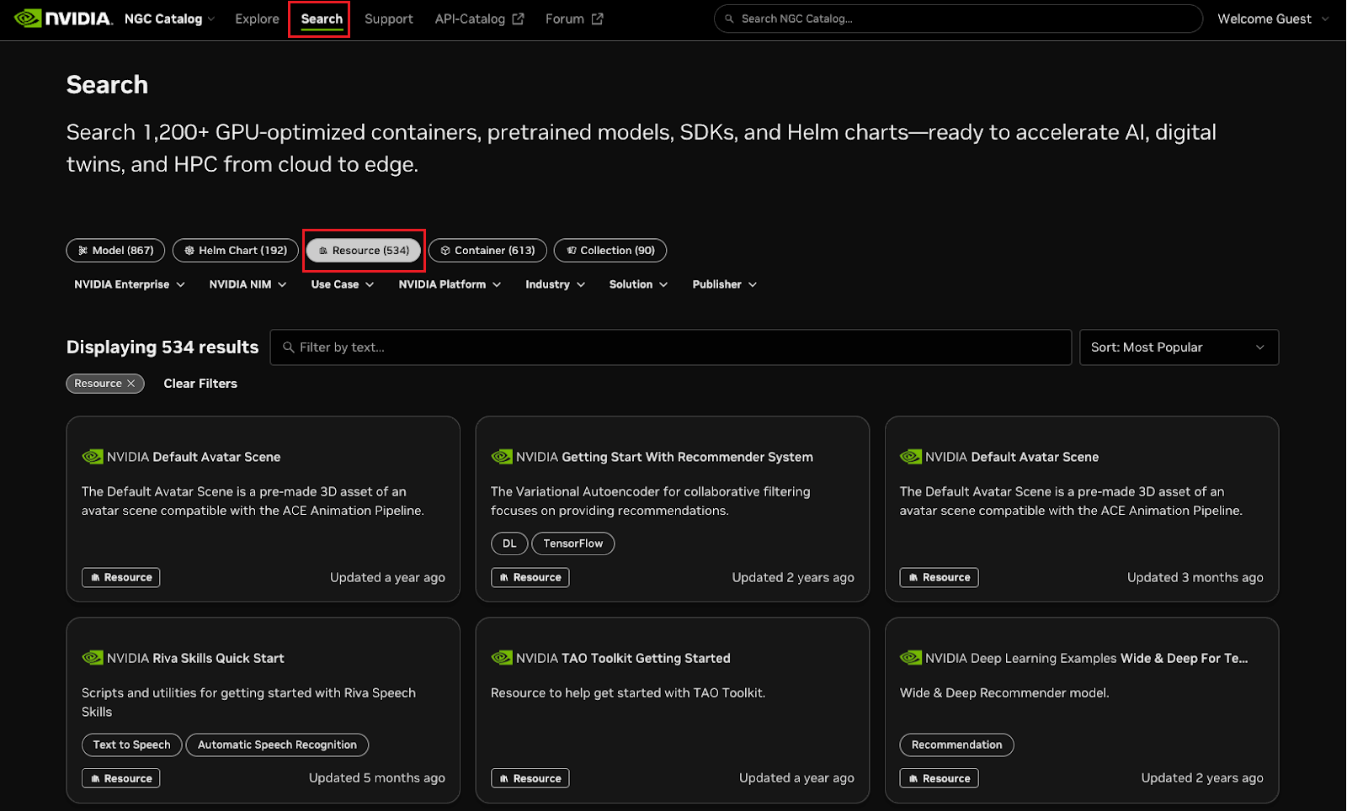Remove the Resource filter tag via X

(x=130, y=384)
